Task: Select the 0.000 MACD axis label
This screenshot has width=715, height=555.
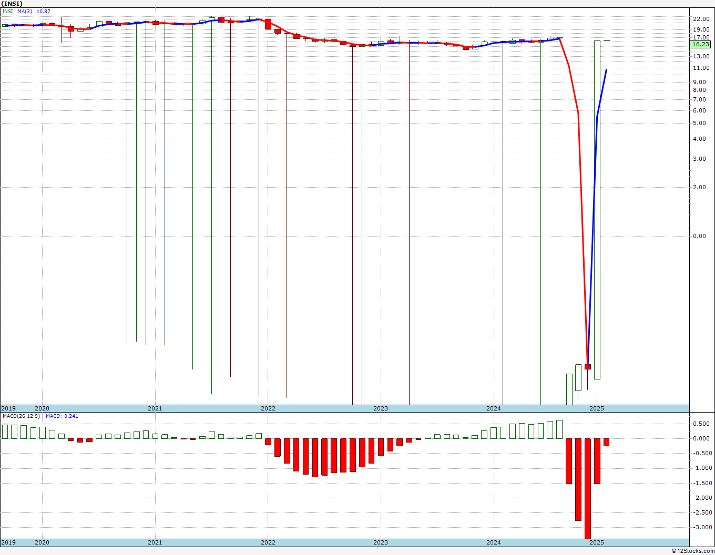Action: 701,438
